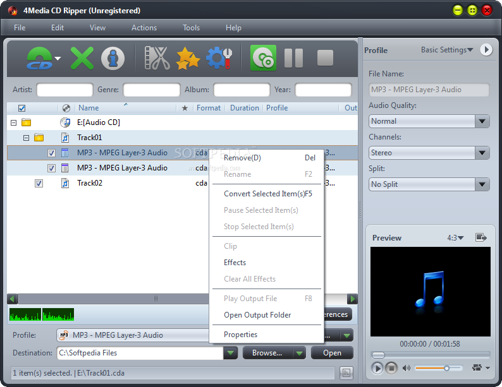Choose Remove(D) from context menu

tap(266, 158)
